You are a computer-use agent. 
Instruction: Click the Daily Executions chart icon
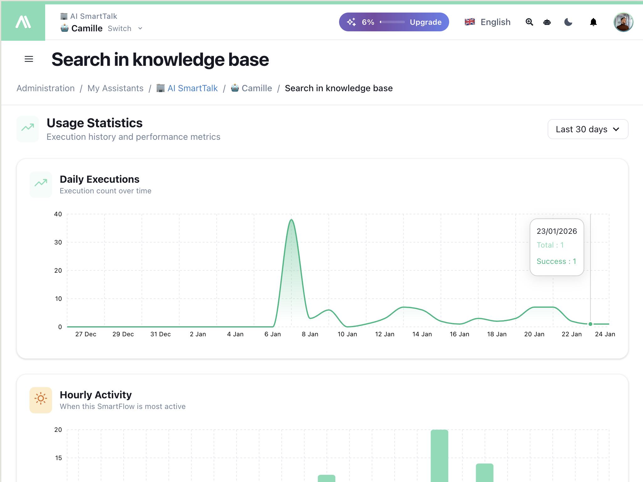40,184
